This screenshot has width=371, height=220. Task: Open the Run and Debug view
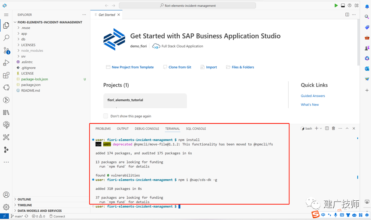(6, 63)
